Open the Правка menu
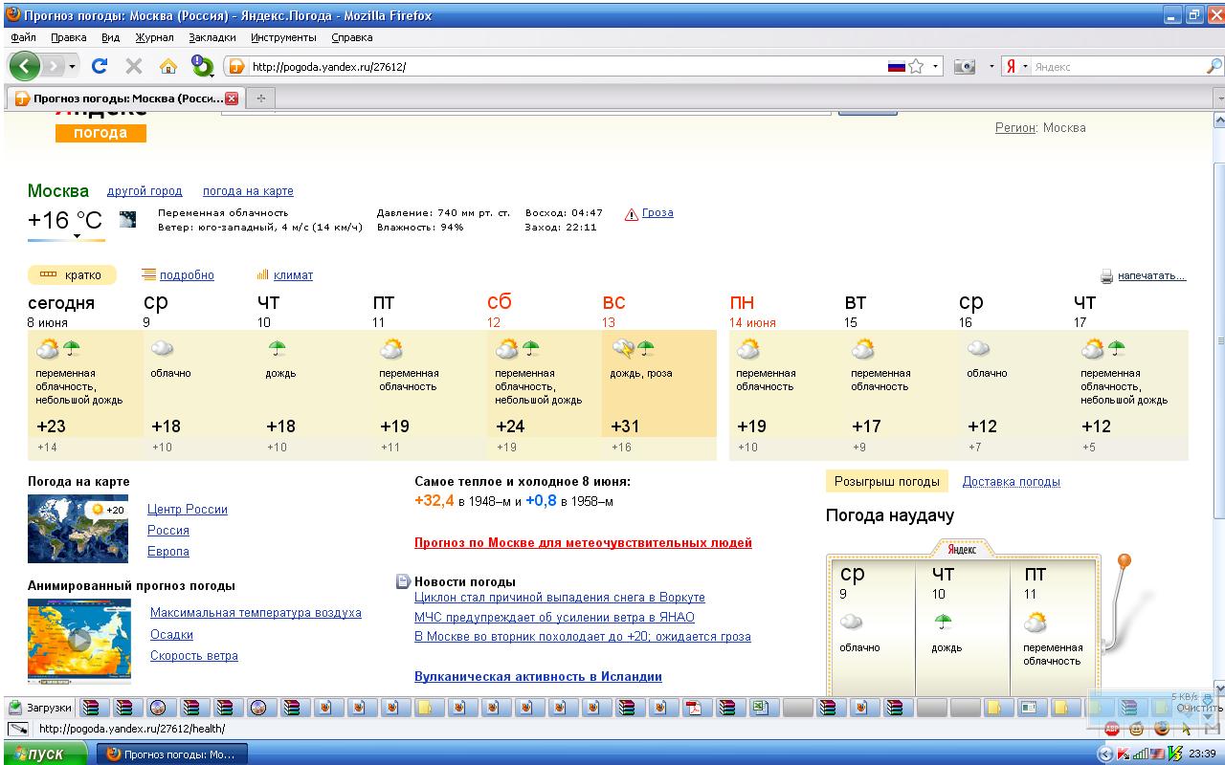 pyautogui.click(x=68, y=37)
